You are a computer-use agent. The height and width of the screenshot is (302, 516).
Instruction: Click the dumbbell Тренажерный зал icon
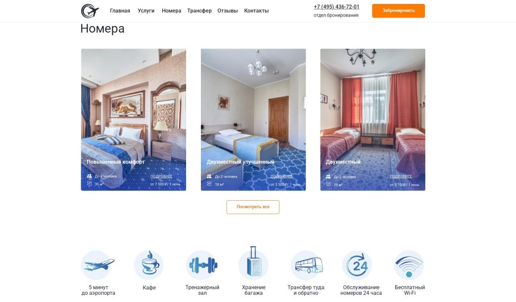pos(202,265)
